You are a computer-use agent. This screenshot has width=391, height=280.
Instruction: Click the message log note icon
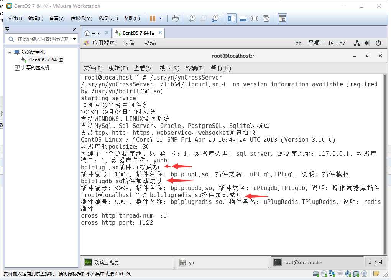376,273
